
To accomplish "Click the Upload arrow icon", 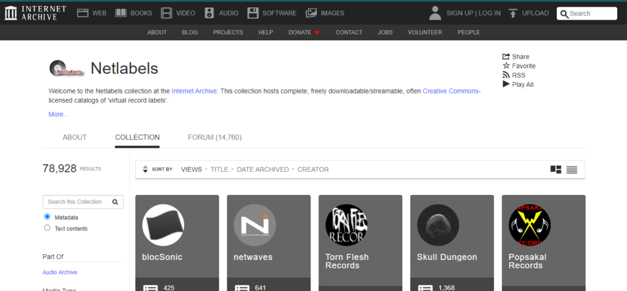I will [x=513, y=13].
